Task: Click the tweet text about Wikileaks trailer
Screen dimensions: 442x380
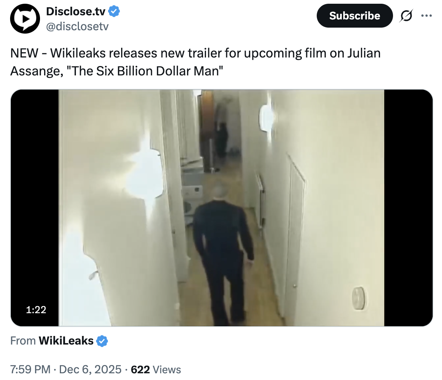Action: (x=195, y=62)
